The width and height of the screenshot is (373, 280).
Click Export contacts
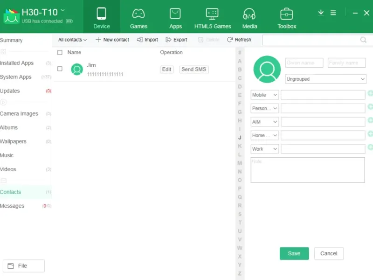(x=176, y=40)
